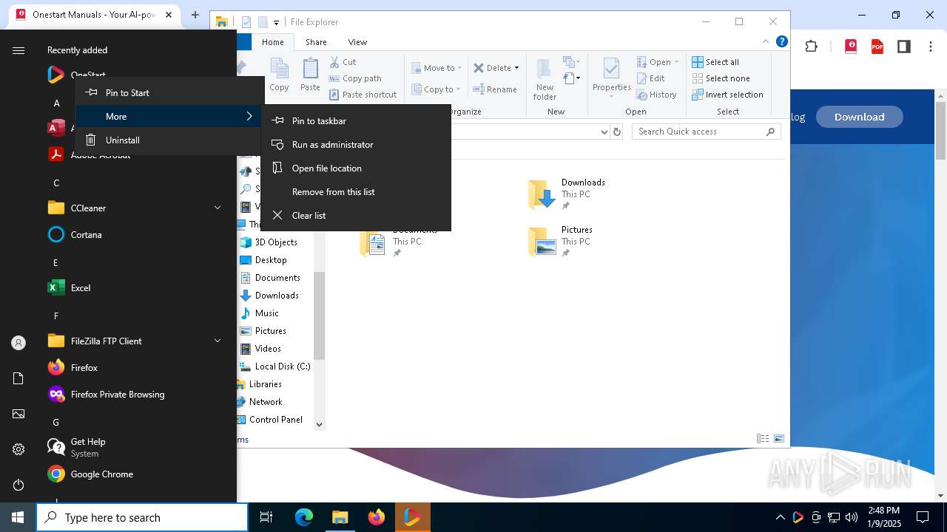
Task: Click Invert selection in the ribbon
Action: click(x=727, y=95)
